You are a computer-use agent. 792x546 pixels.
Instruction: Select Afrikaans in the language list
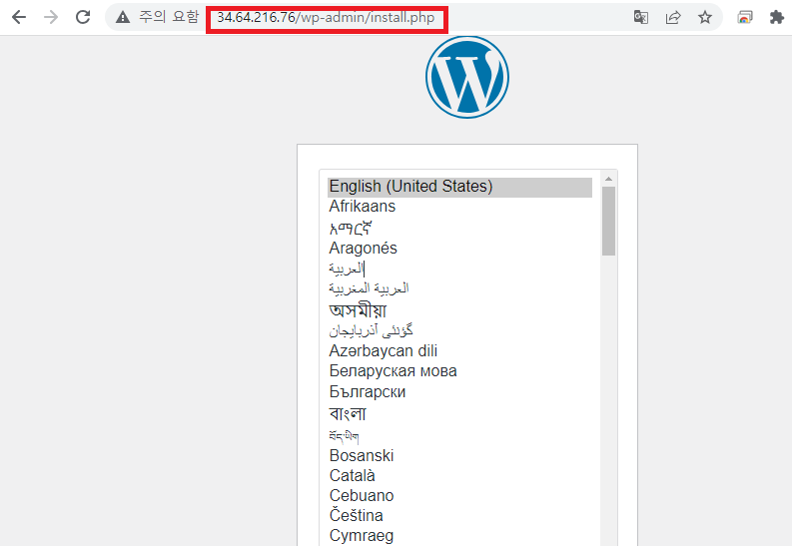click(x=459, y=207)
